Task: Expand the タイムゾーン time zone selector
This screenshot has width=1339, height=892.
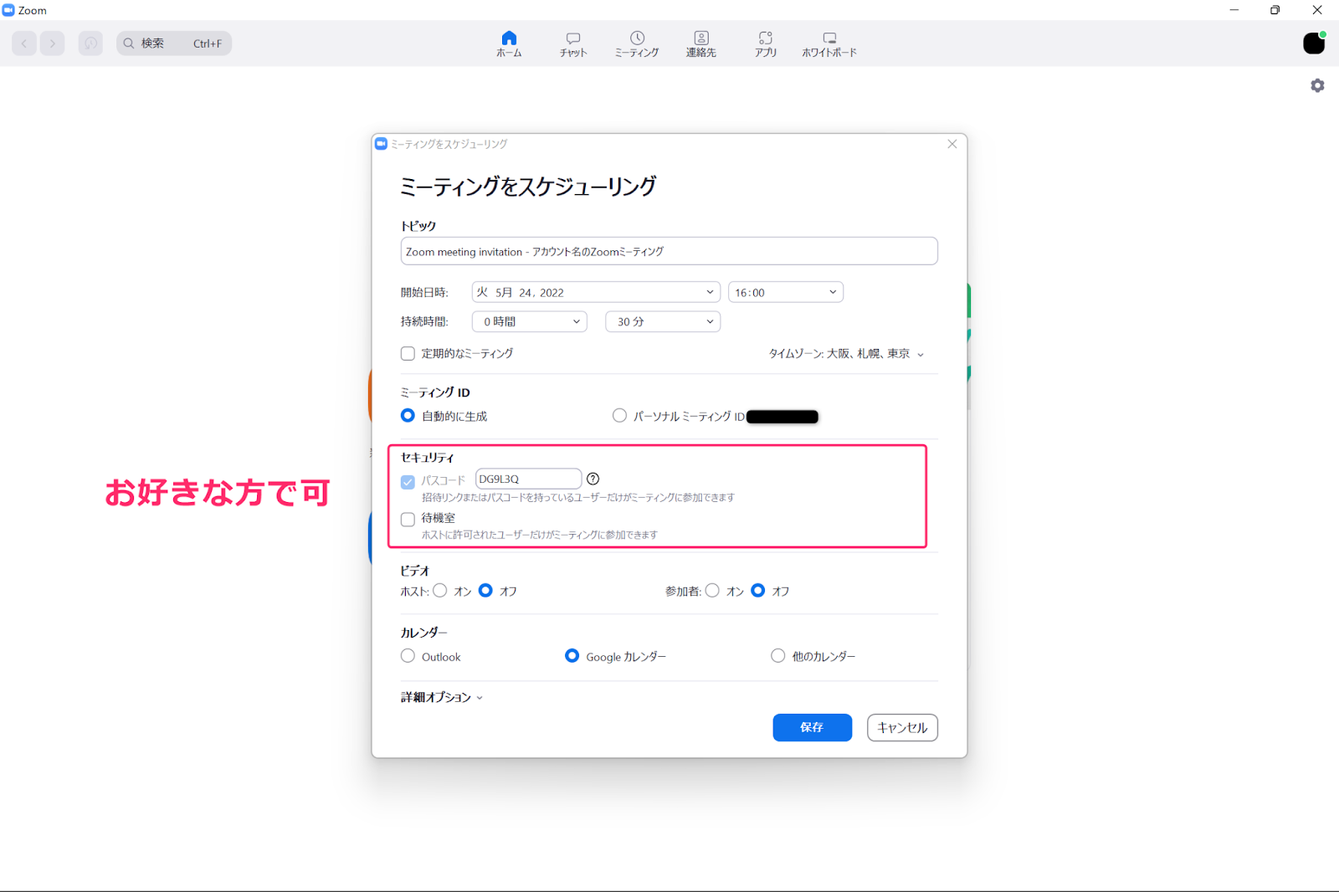Action: (847, 354)
